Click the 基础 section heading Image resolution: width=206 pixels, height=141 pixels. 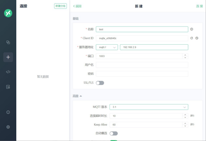click(x=76, y=18)
